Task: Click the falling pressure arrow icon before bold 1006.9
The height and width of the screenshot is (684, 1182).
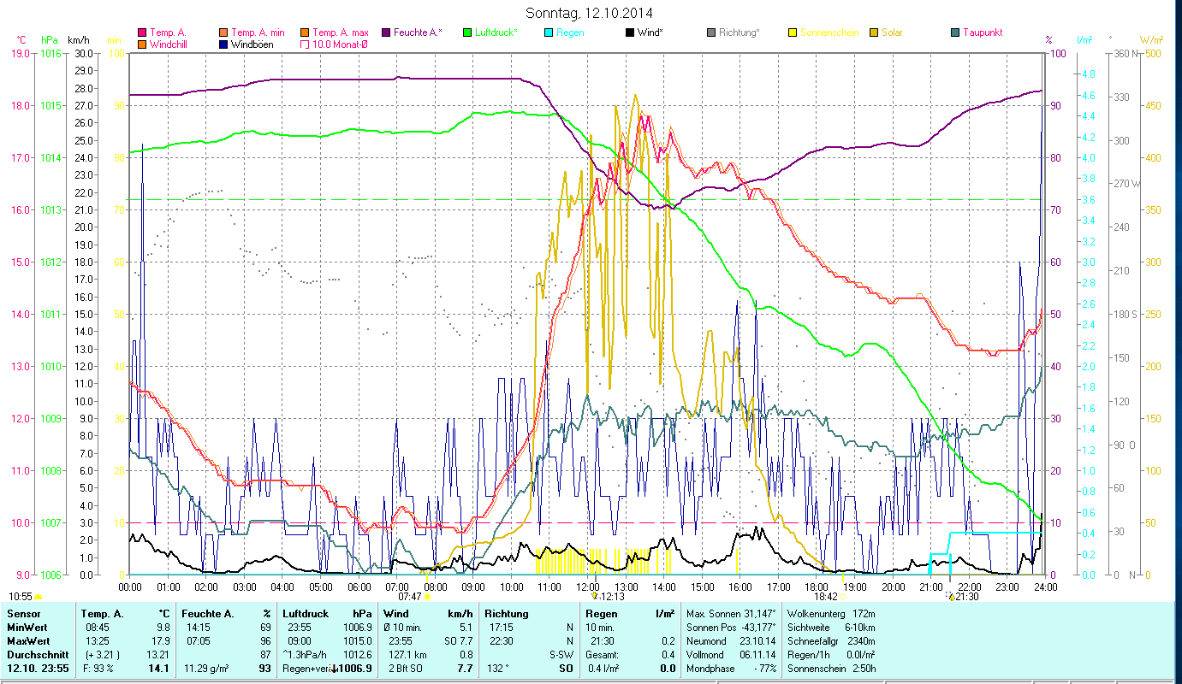Action: click(334, 669)
